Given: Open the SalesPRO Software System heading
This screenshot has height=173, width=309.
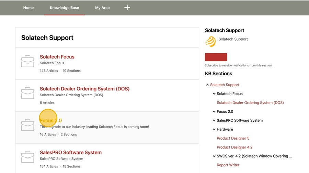Looking at the screenshot, I should coord(70,152).
